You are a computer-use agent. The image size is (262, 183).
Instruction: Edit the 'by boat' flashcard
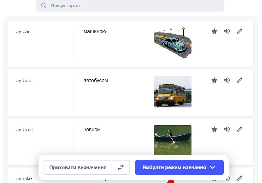coord(239,129)
